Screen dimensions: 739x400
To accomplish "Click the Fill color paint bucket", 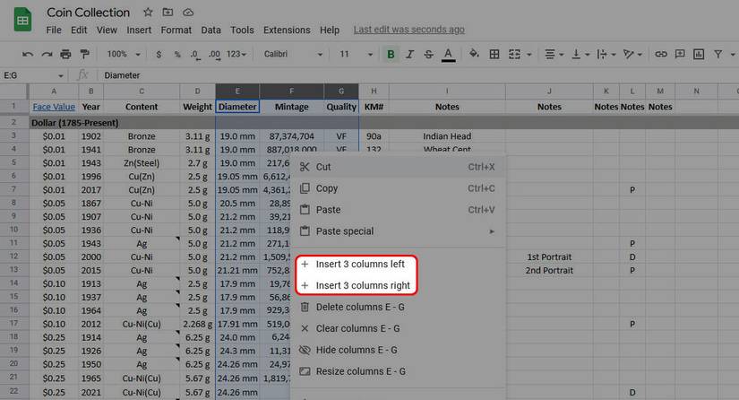I will [x=474, y=55].
